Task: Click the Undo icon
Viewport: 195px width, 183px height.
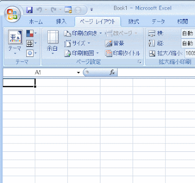Action: pos(39,10)
